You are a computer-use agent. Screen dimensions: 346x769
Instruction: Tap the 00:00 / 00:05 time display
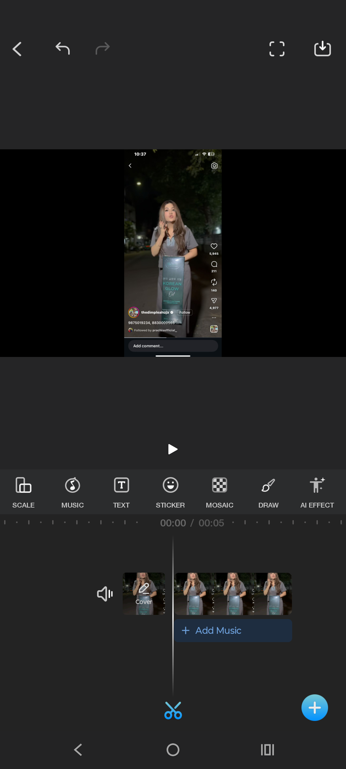tap(192, 523)
